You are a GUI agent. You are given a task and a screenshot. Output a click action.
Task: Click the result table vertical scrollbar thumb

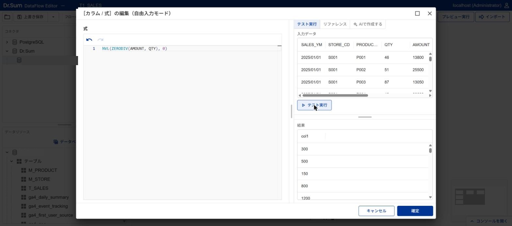pos(430,150)
